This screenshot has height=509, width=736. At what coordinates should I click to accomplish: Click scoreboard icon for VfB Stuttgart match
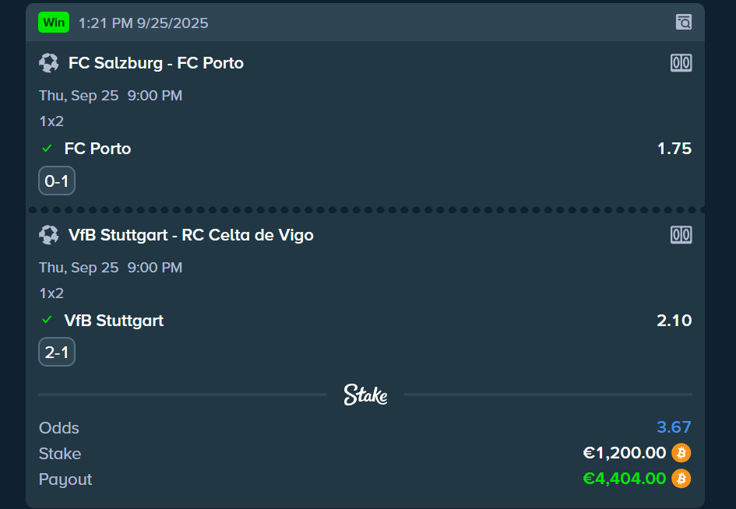[681, 235]
